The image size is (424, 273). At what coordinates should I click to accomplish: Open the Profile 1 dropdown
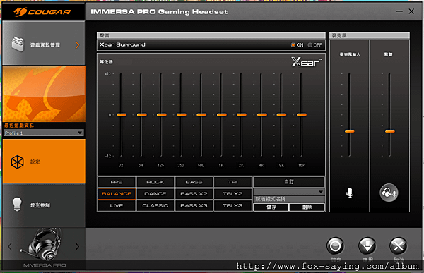[x=44, y=133]
